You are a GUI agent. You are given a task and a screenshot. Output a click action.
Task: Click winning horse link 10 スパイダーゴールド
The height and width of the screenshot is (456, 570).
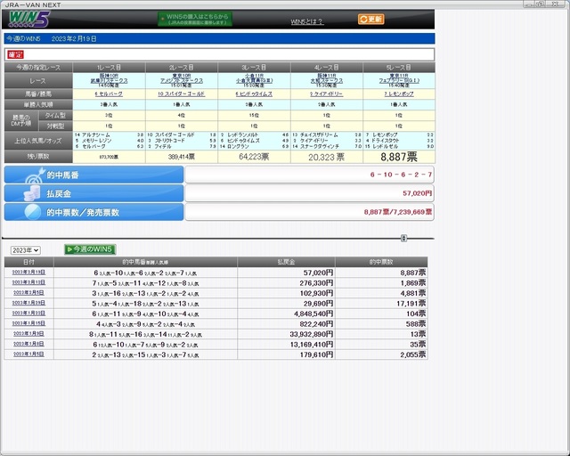pyautogui.click(x=182, y=93)
